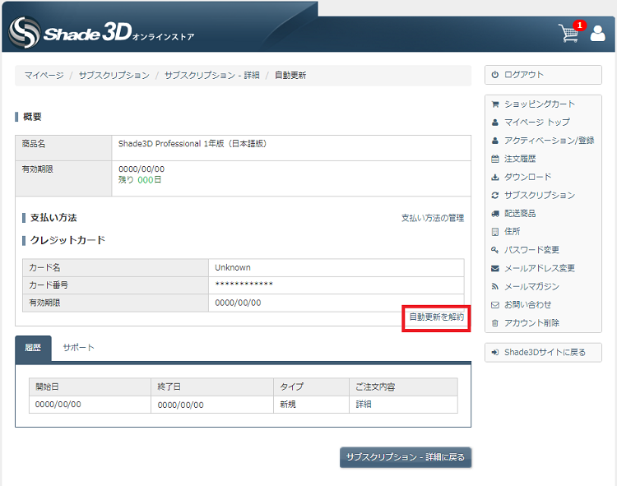The image size is (617, 486).
Task: Open メールアドレス変更 in the sidebar
Action: click(x=540, y=268)
